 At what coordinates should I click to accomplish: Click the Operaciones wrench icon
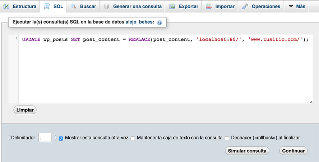click(245, 6)
